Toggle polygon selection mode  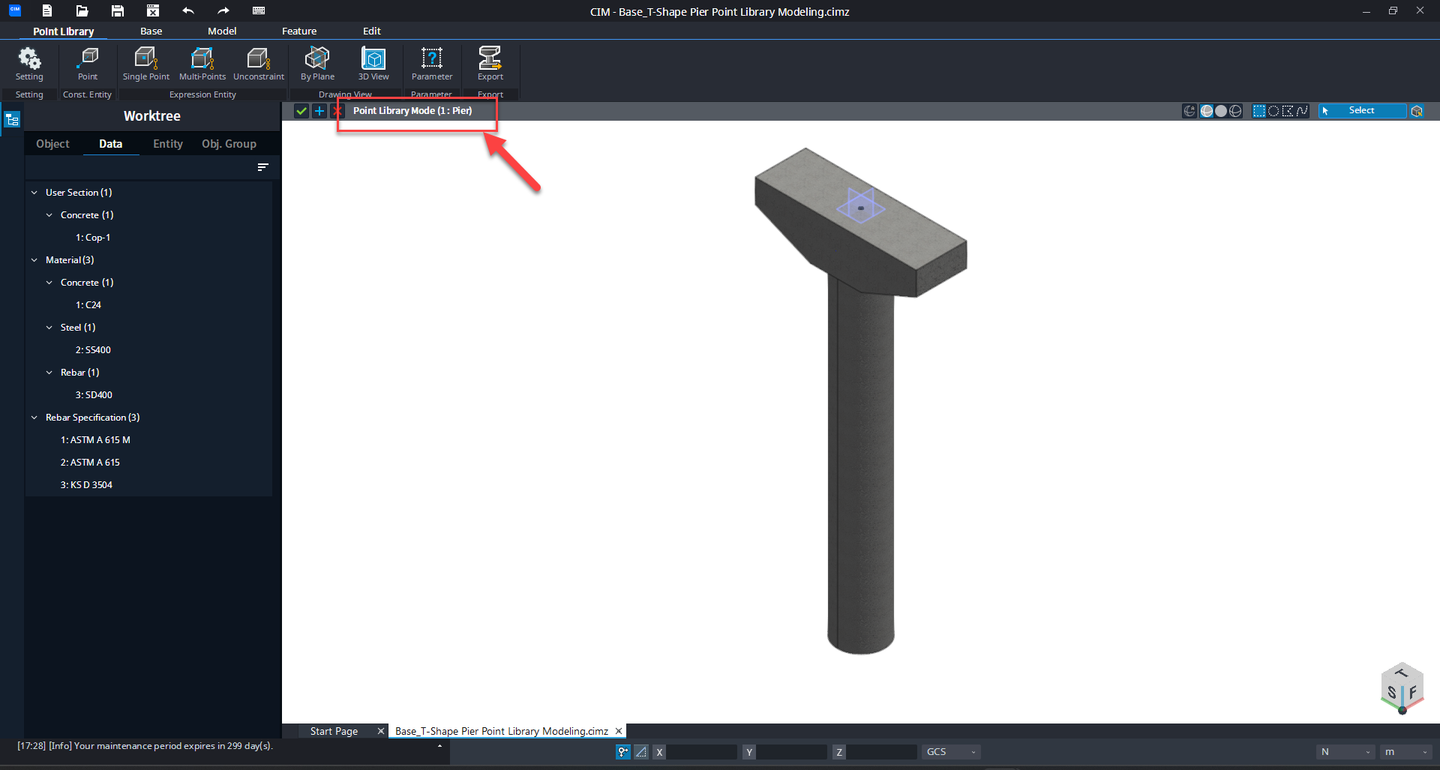point(1288,111)
